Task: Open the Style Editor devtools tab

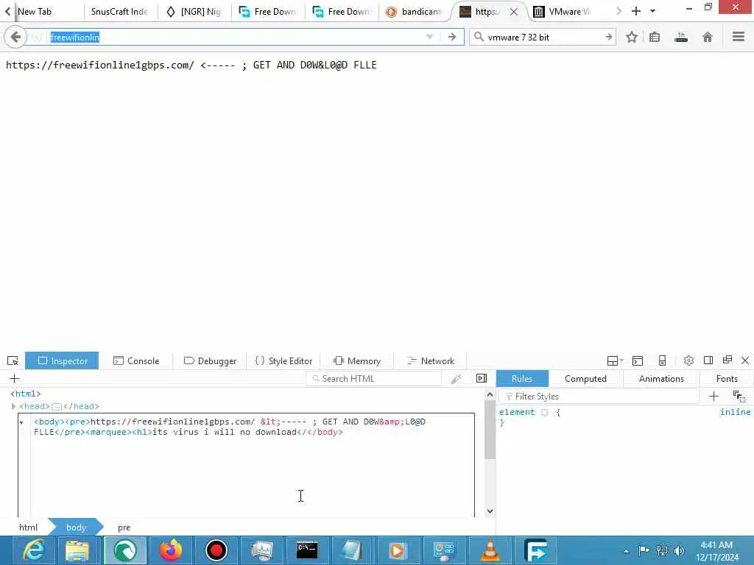Action: 283,360
